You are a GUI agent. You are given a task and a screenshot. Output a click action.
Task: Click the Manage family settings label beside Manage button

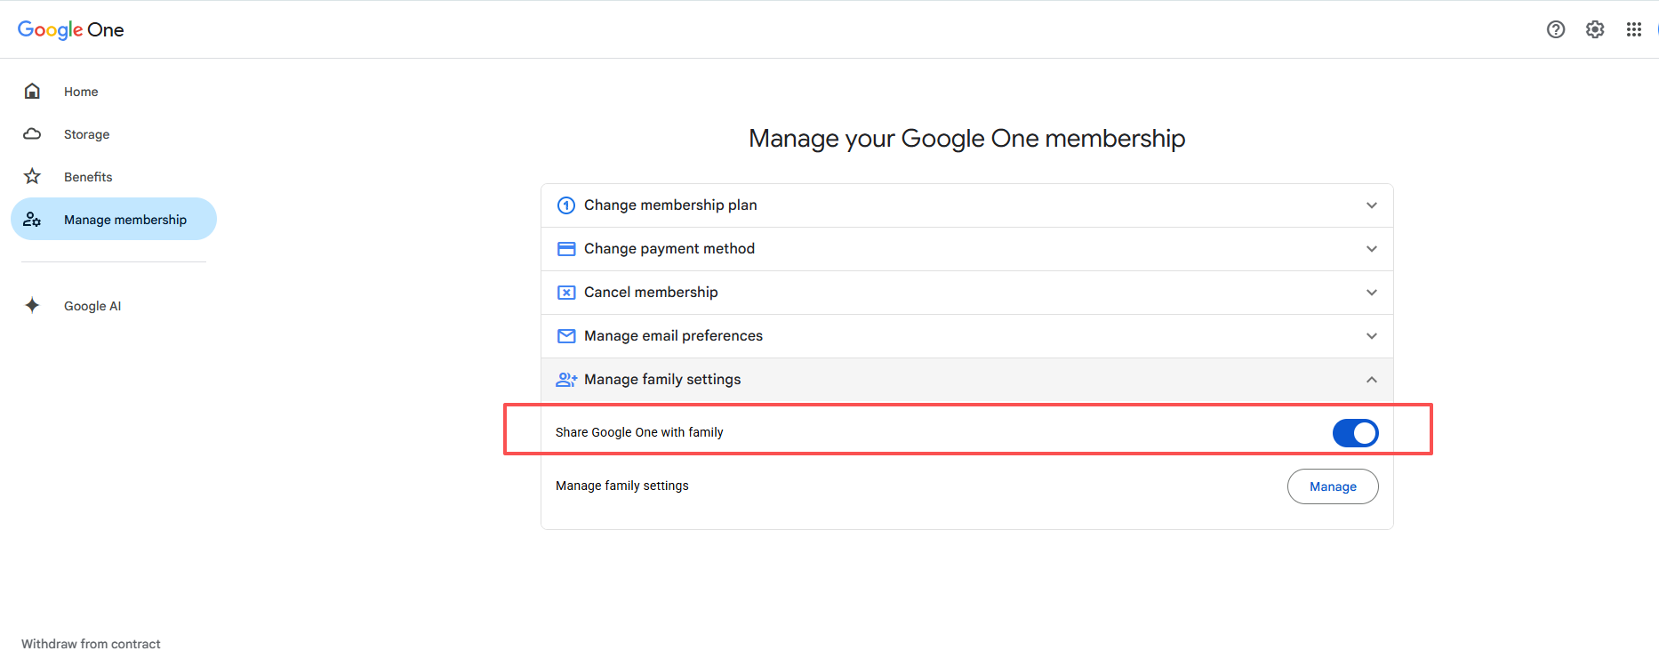[x=622, y=486]
